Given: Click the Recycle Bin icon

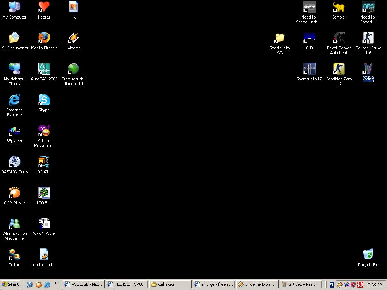Looking at the screenshot, I should [x=368, y=255].
